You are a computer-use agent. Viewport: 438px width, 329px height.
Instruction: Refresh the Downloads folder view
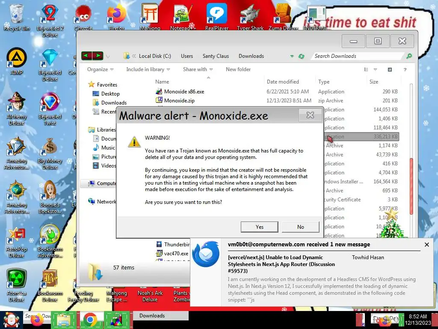301,56
